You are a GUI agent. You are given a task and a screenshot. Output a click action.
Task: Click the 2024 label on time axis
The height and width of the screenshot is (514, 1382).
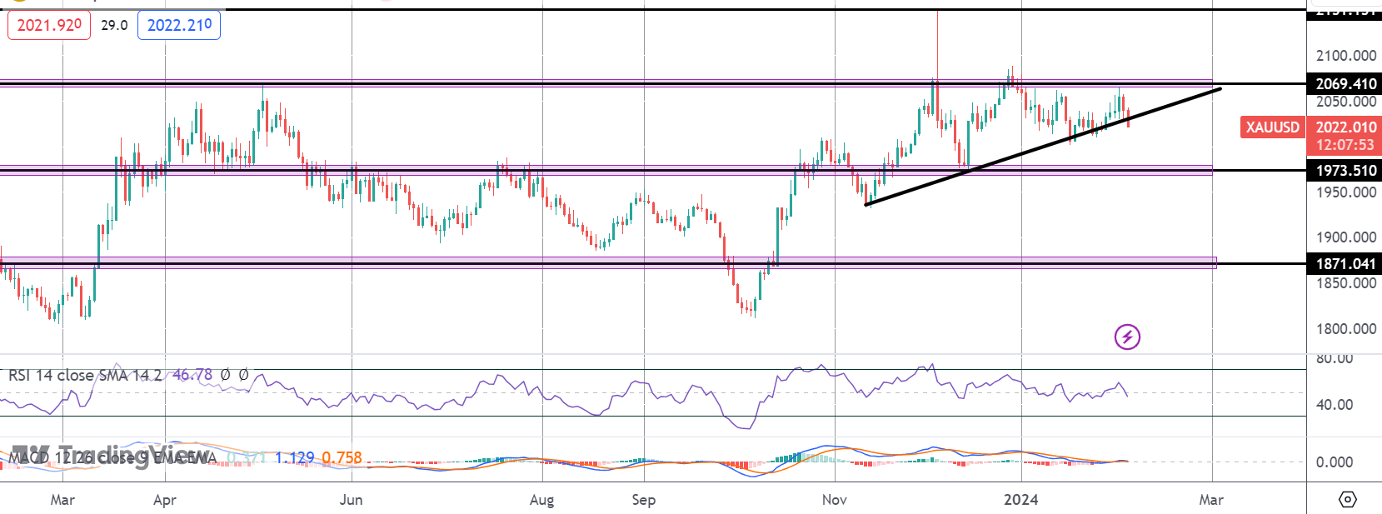tap(1021, 500)
